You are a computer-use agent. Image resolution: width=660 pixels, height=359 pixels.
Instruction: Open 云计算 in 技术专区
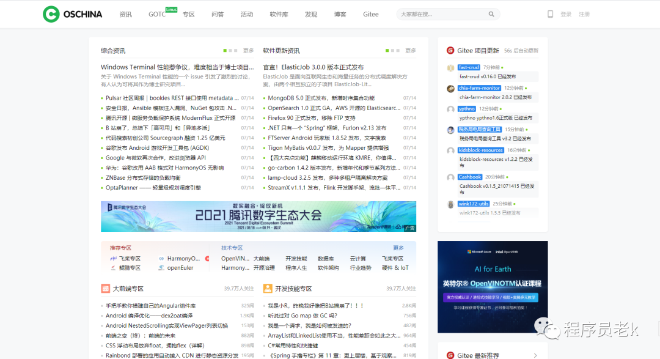click(x=358, y=259)
